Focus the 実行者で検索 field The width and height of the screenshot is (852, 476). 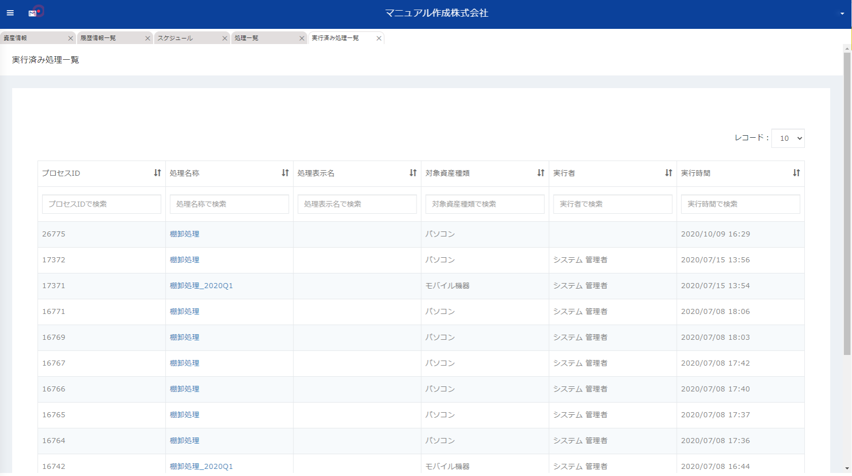click(x=612, y=204)
